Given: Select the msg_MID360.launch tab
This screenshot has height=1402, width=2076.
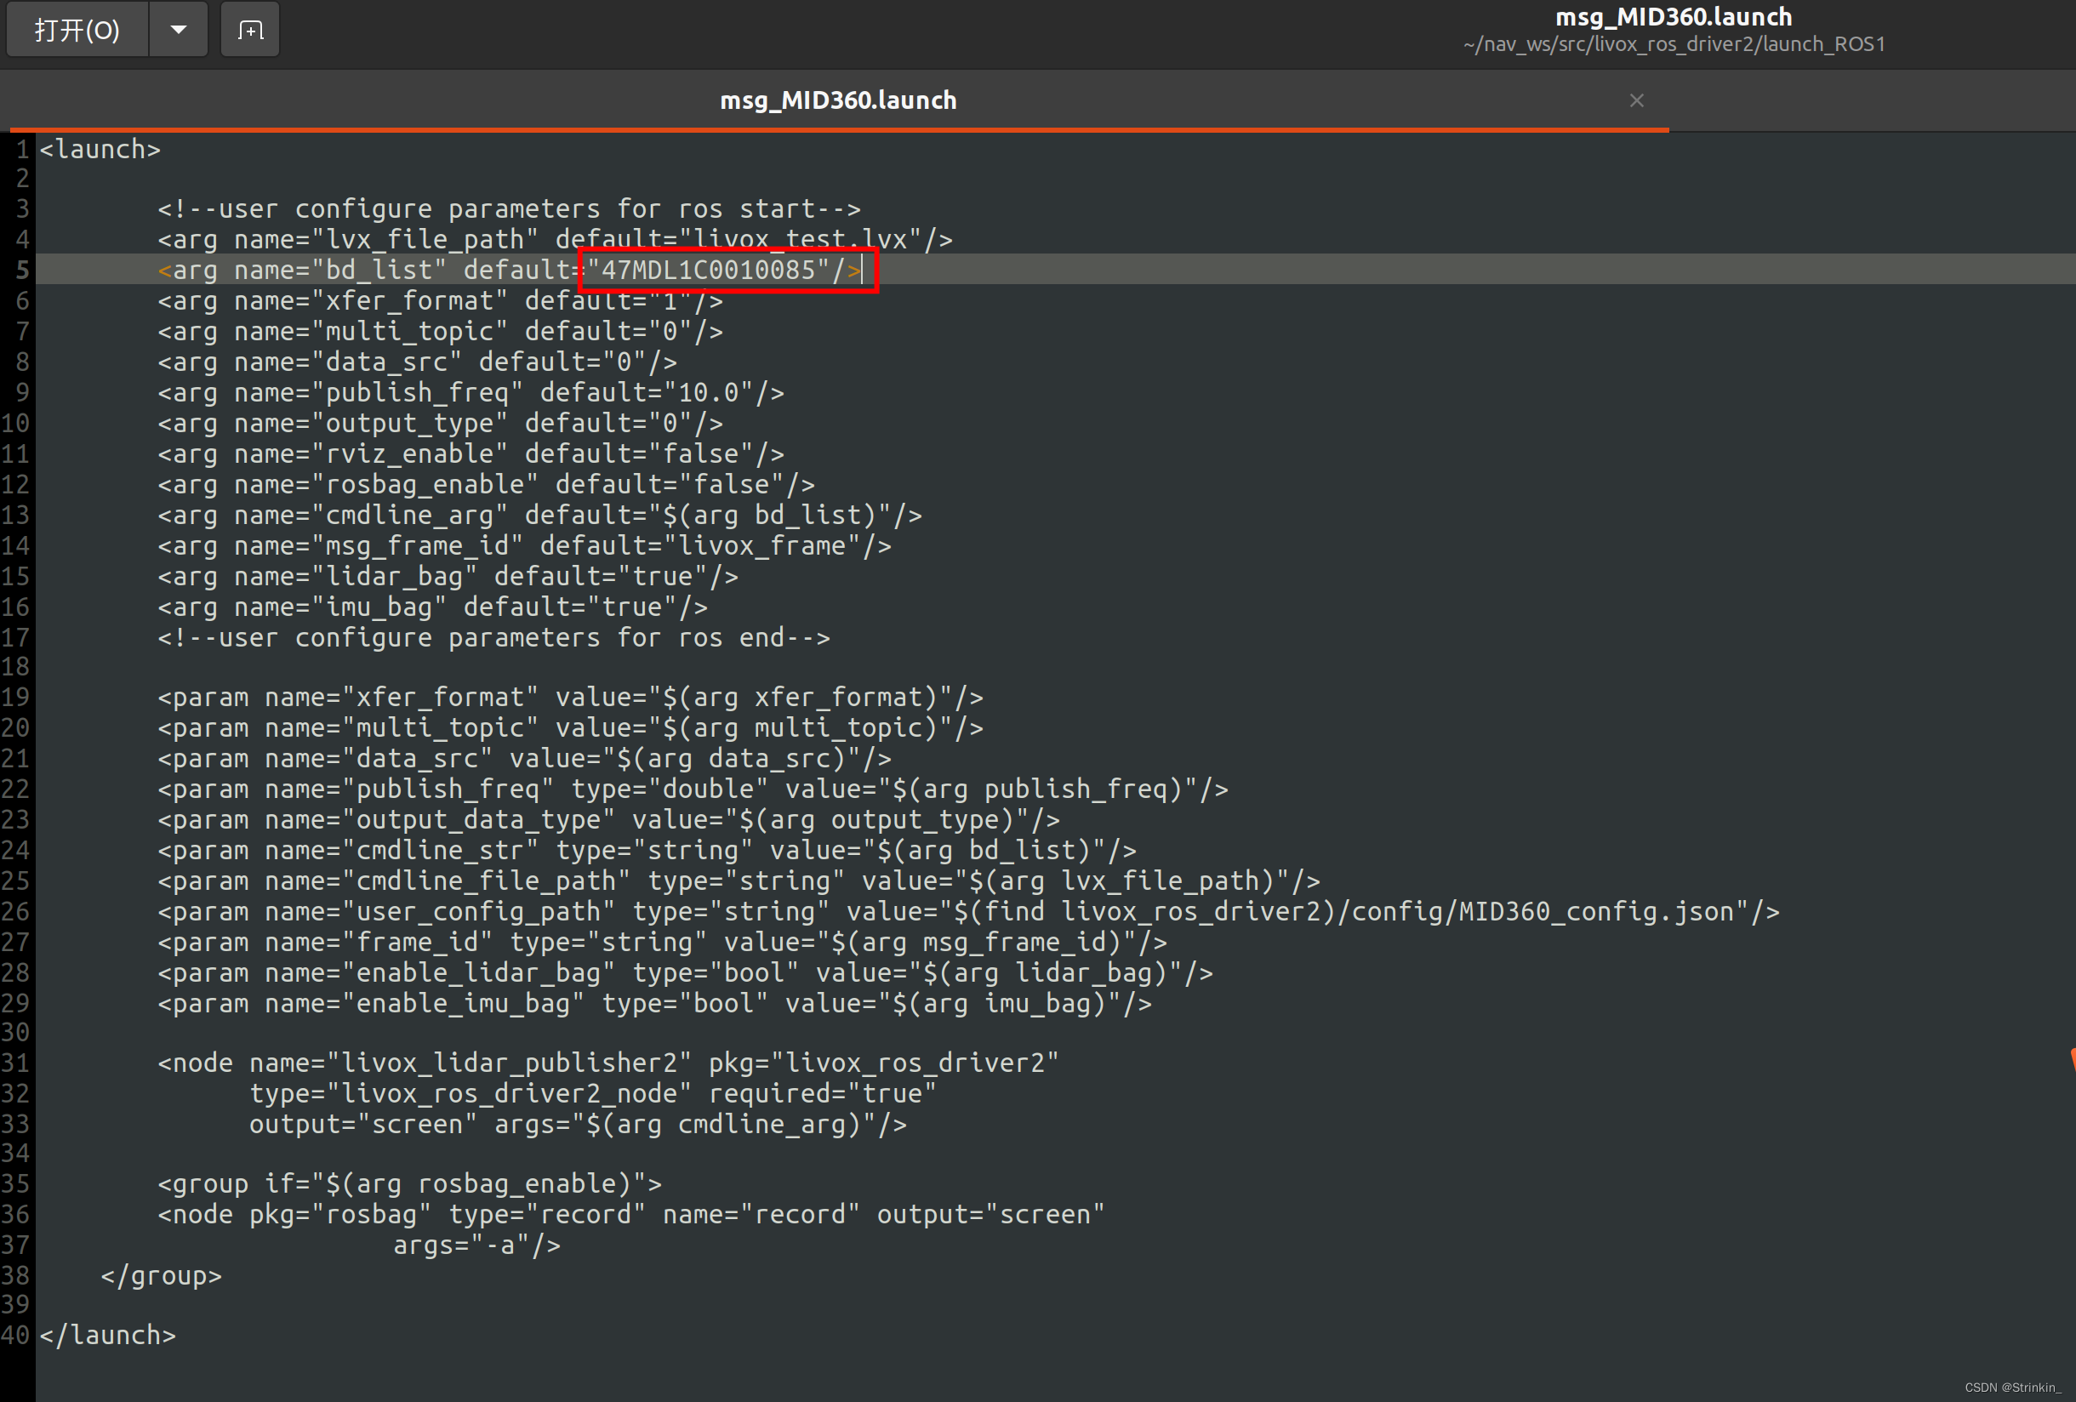Looking at the screenshot, I should [x=837, y=100].
